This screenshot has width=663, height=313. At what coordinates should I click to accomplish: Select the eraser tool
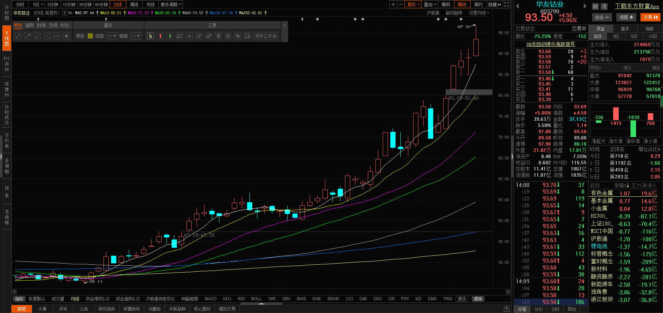click(209, 36)
